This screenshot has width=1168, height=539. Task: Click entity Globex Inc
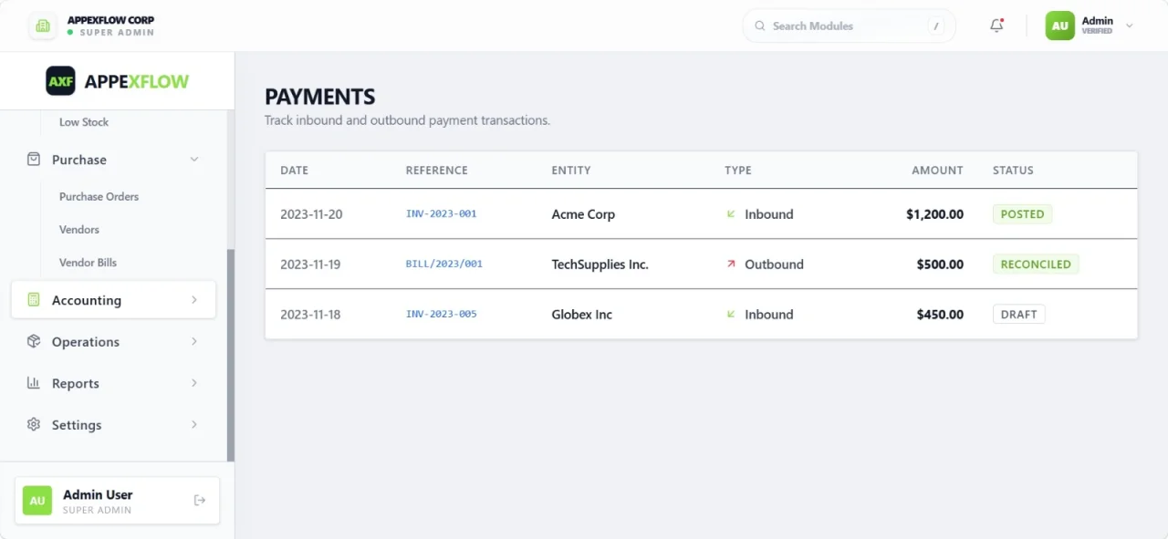tap(582, 315)
